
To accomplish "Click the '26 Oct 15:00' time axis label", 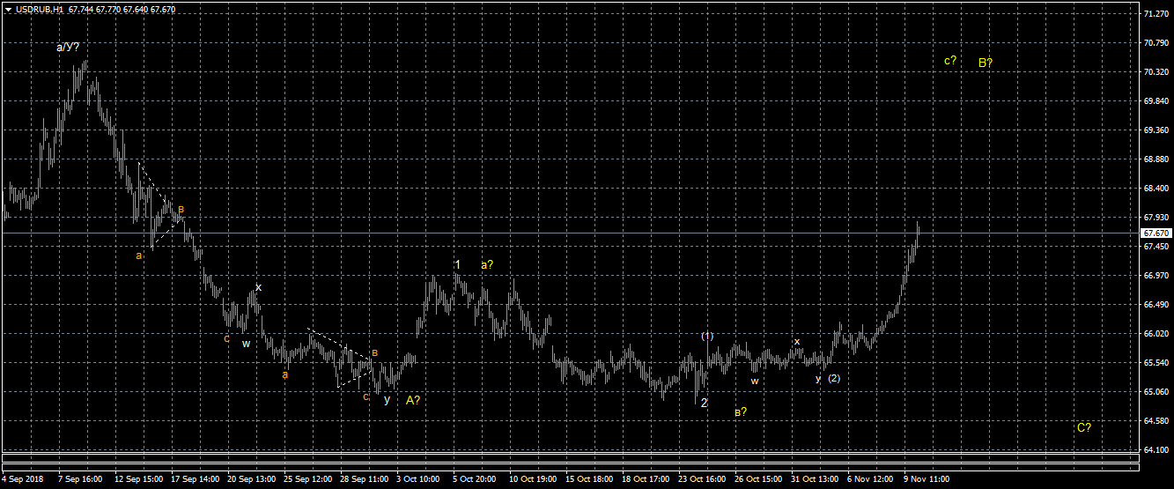I will tap(759, 479).
